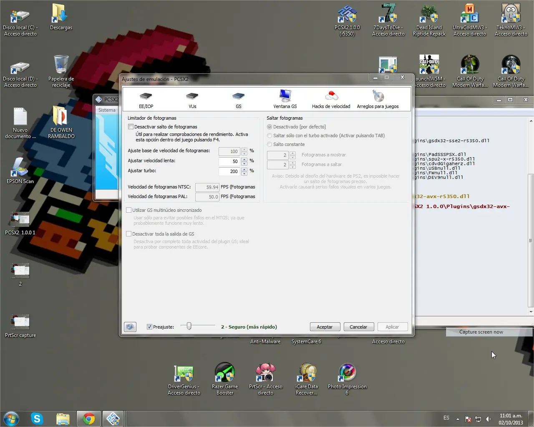The image size is (534, 427).
Task: Open the EE/IOP settings tab
Action: click(x=146, y=100)
